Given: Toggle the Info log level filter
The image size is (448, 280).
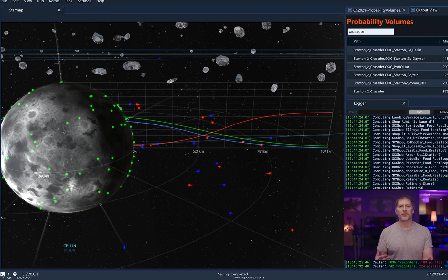Looking at the screenshot, I should coord(420,112).
